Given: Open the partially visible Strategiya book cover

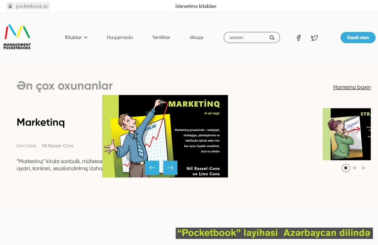Looking at the screenshot, I should [346, 134].
